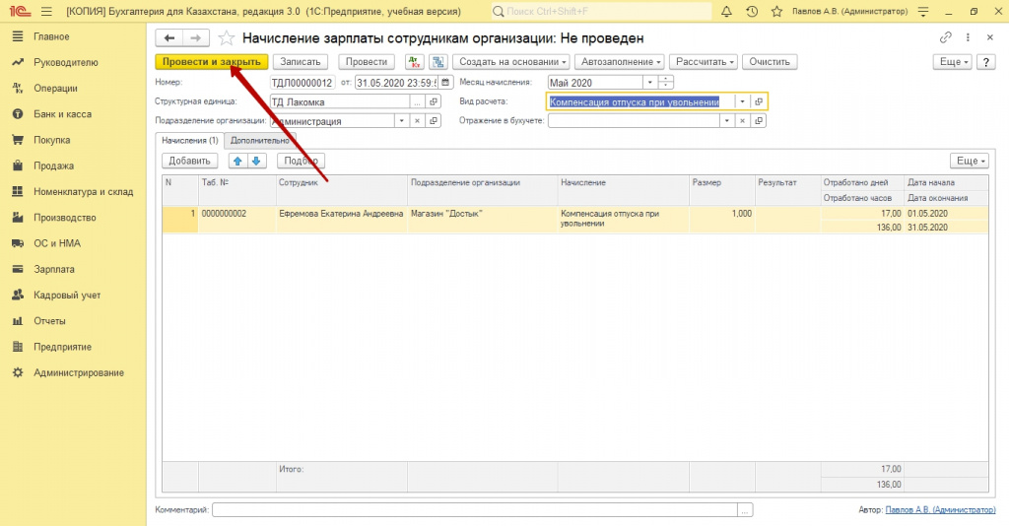Go back with the left arrow button

tap(169, 38)
